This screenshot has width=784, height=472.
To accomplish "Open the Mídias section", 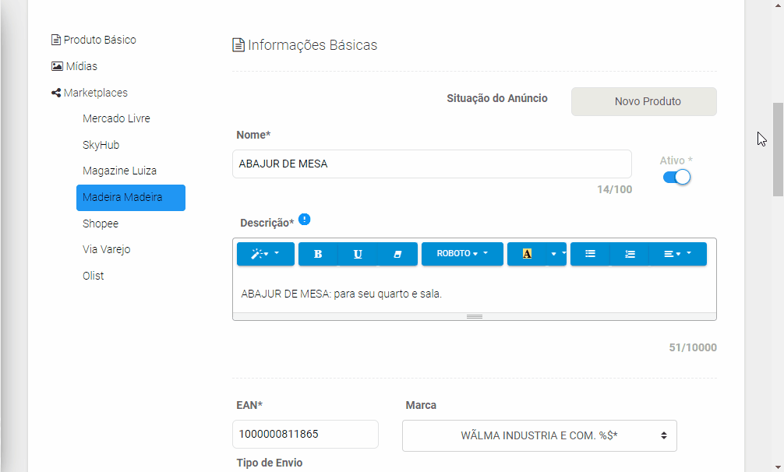I will [75, 66].
